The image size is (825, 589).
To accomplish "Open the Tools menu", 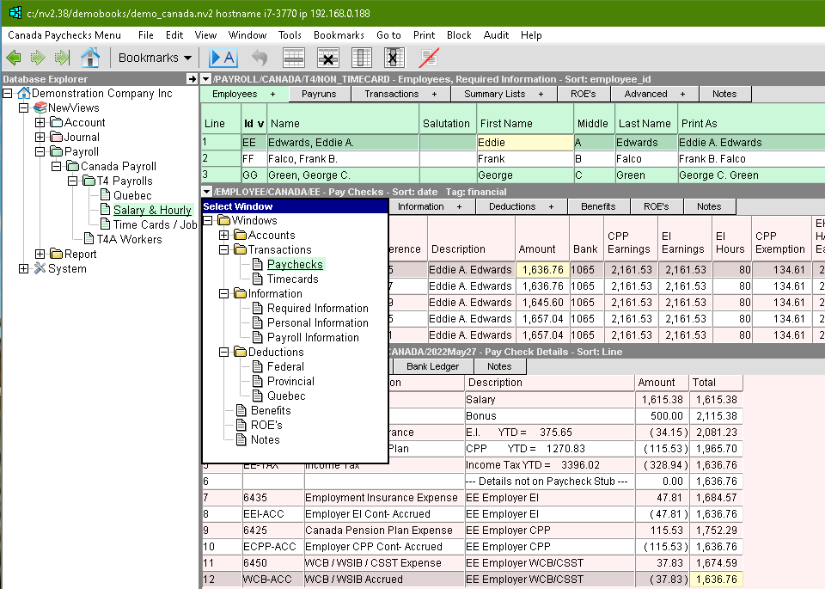I will (x=290, y=35).
